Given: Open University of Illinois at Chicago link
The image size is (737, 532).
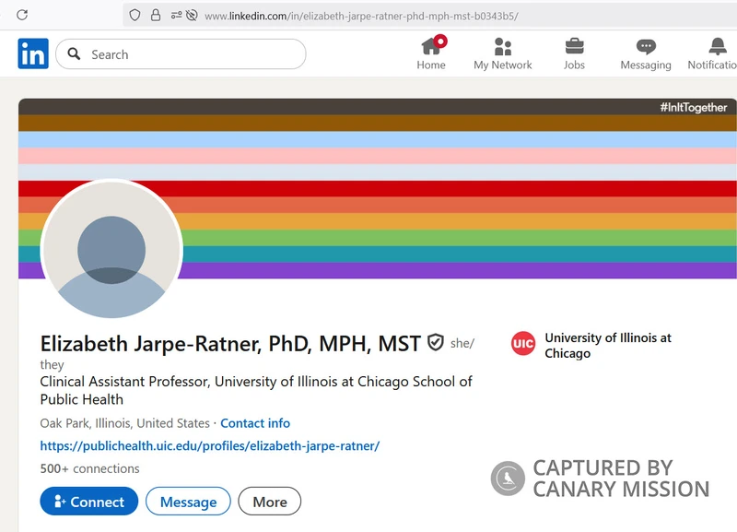Looking at the screenshot, I should (608, 345).
